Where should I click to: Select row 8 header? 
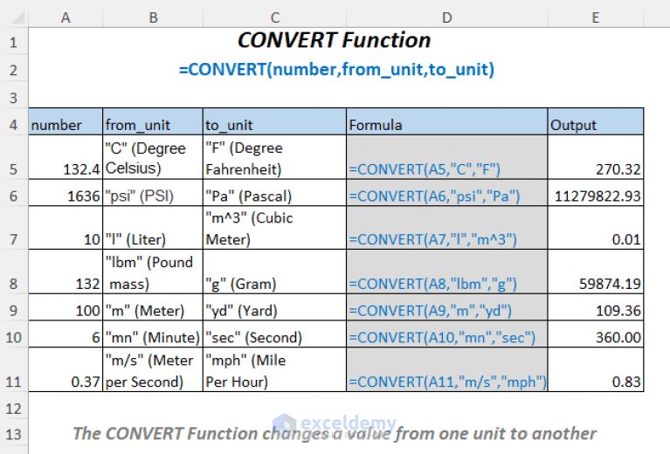click(14, 272)
